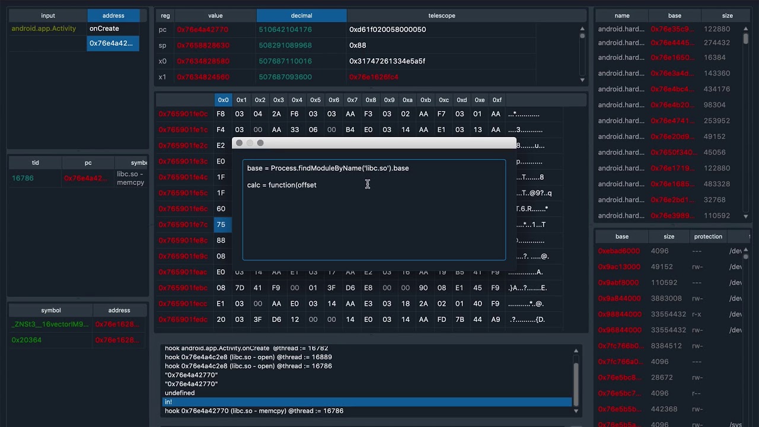Click the 'libc.so - memcpy' symbol cell
Image resolution: width=759 pixels, height=427 pixels.
(x=130, y=179)
